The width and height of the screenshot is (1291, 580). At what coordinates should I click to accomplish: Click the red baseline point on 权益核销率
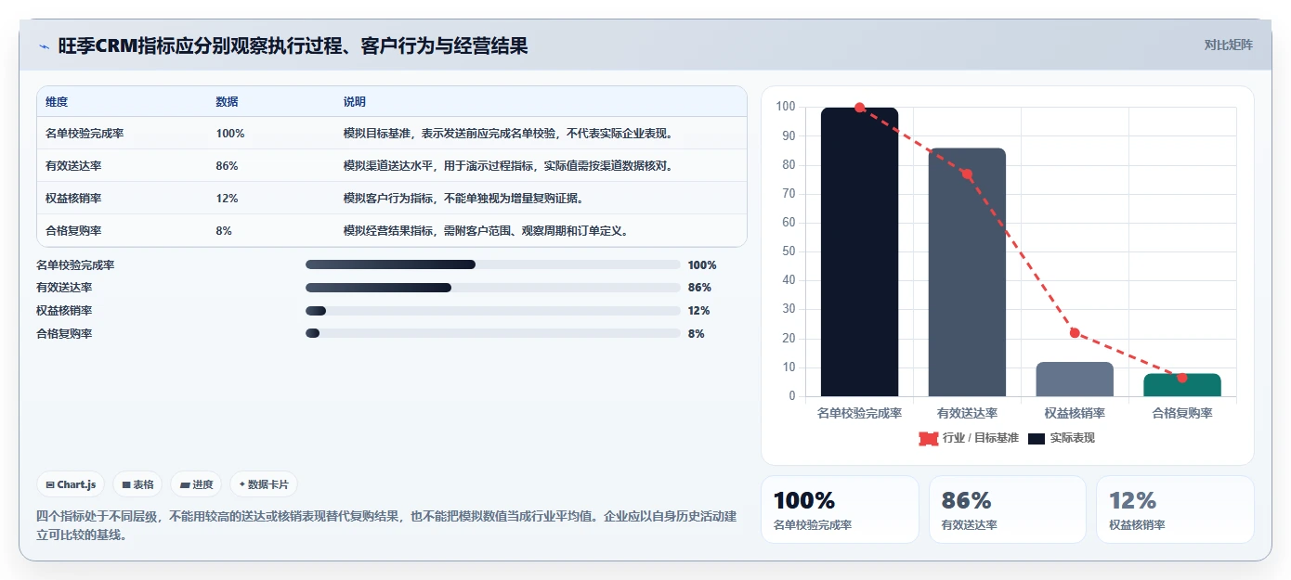(x=1075, y=333)
